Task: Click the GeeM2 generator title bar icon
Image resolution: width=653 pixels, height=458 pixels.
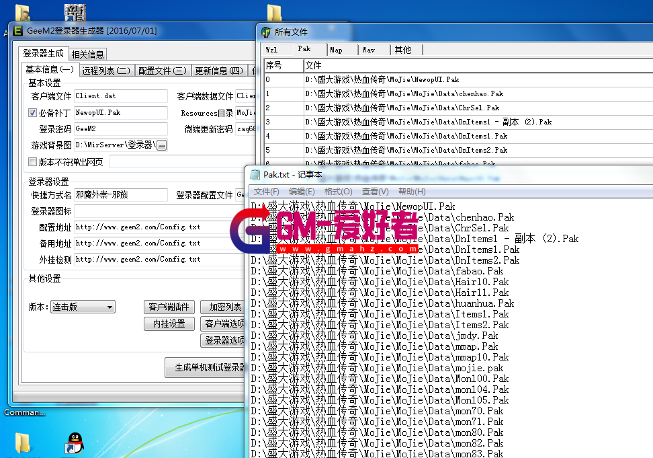Action: click(18, 31)
